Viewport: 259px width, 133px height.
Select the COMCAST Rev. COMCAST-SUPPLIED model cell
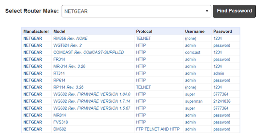[x=89, y=52]
